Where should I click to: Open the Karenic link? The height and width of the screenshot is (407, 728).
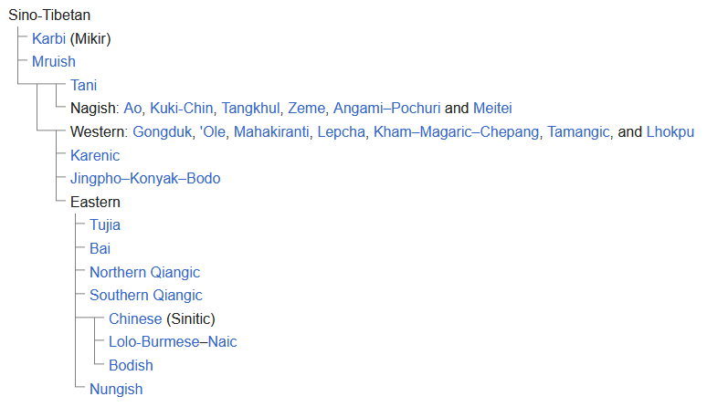(x=95, y=155)
